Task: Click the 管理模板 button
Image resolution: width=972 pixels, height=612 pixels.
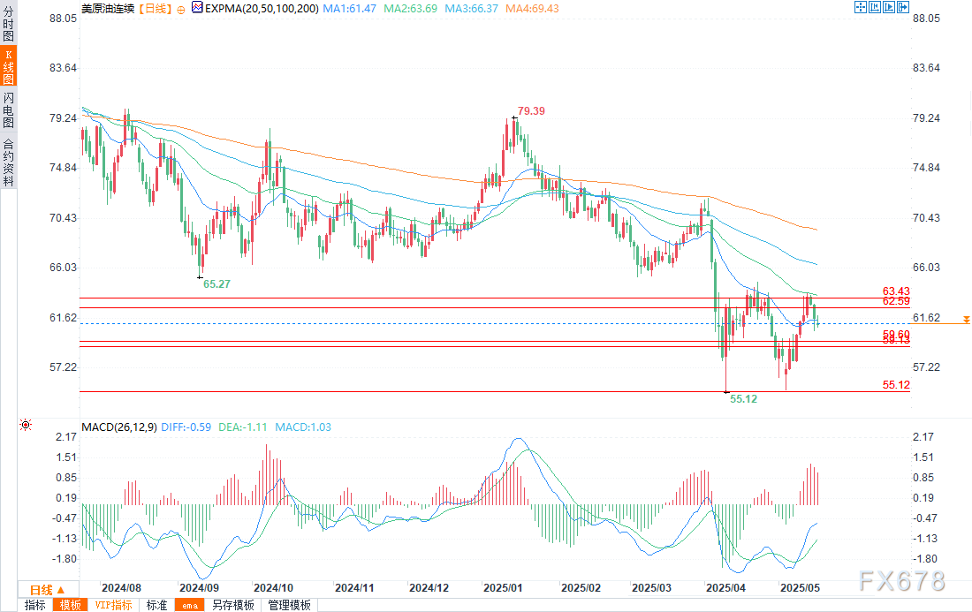Action: [289, 605]
